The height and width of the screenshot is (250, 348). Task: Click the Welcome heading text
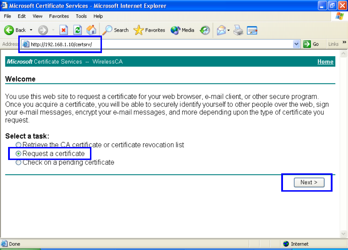pyautogui.click(x=20, y=79)
